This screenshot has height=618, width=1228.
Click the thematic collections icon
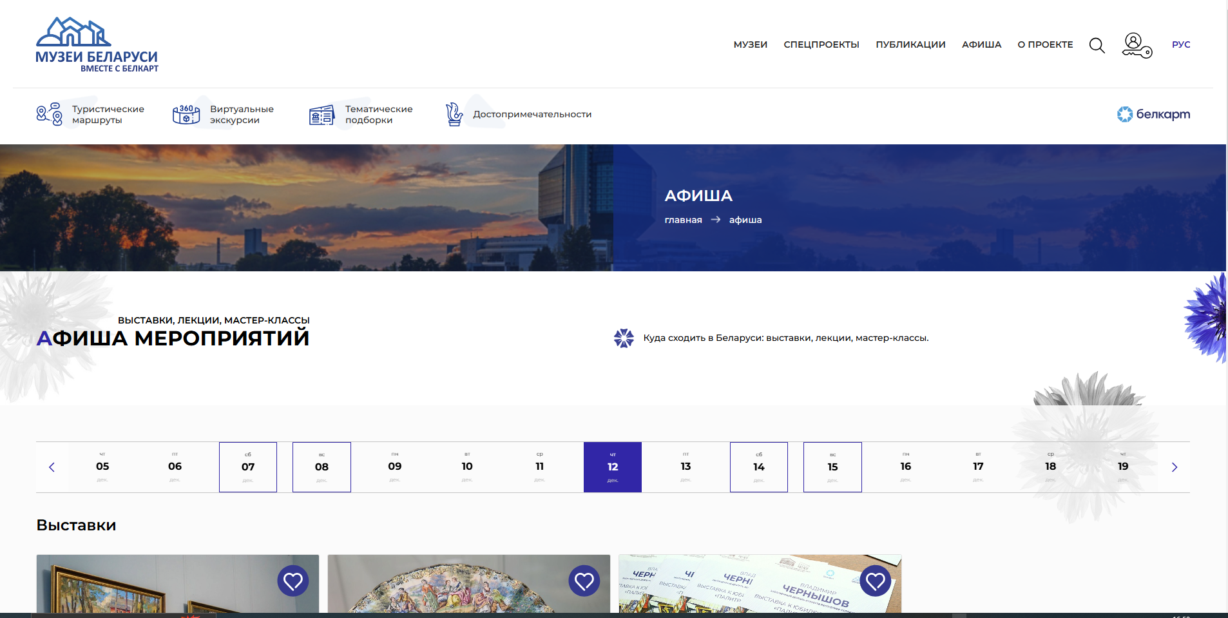(321, 115)
